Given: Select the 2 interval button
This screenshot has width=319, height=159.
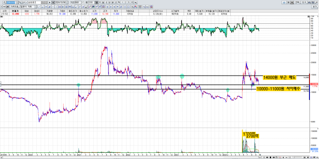Looking at the screenshot, I should (125, 2).
